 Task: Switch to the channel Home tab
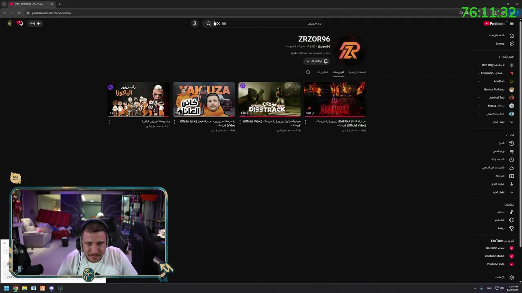pyautogui.click(x=357, y=72)
